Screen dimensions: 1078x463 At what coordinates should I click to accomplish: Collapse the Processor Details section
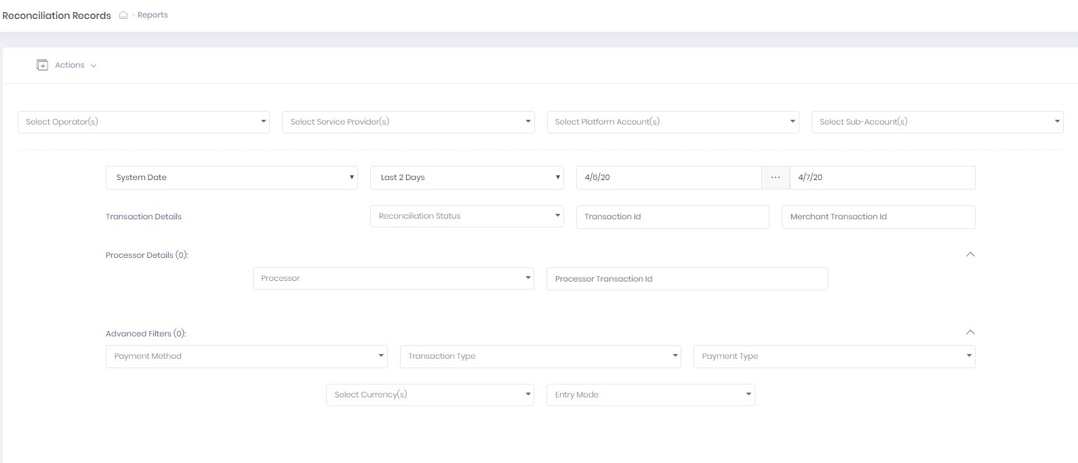click(x=970, y=255)
